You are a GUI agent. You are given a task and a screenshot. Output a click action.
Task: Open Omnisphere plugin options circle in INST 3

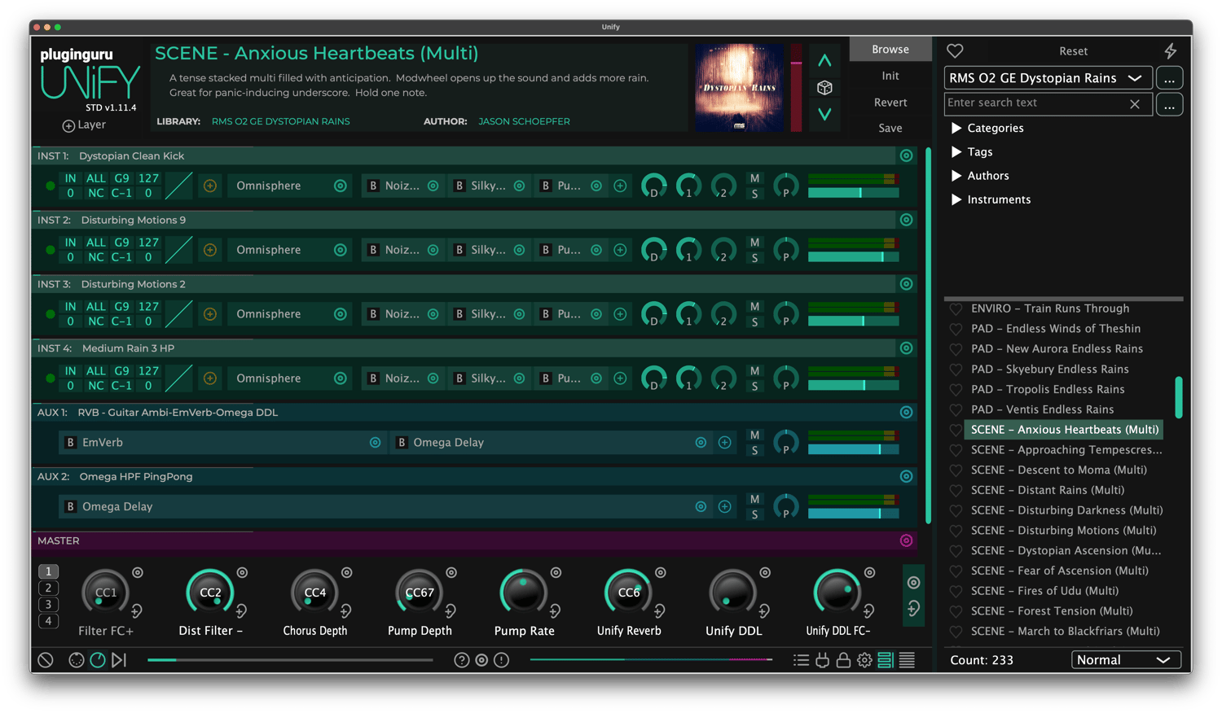pyautogui.click(x=340, y=314)
